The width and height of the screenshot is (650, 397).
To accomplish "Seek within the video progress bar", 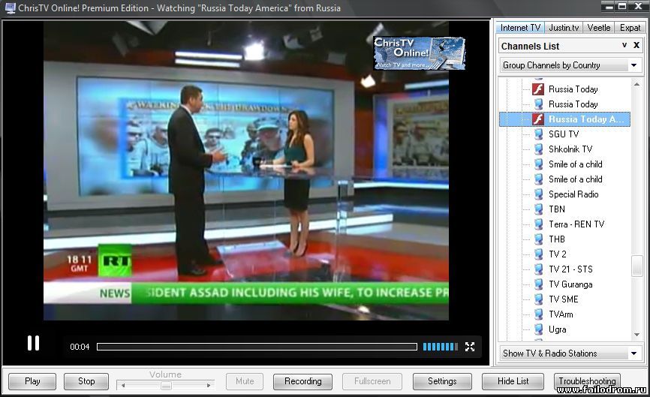I will [257, 347].
